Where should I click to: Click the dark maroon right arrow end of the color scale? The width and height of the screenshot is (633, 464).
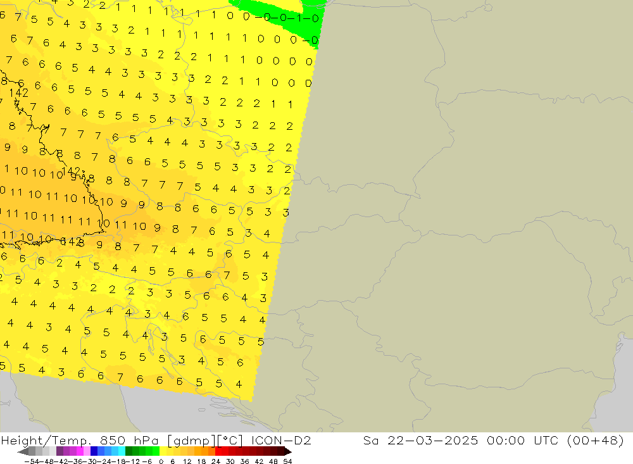tap(288, 451)
